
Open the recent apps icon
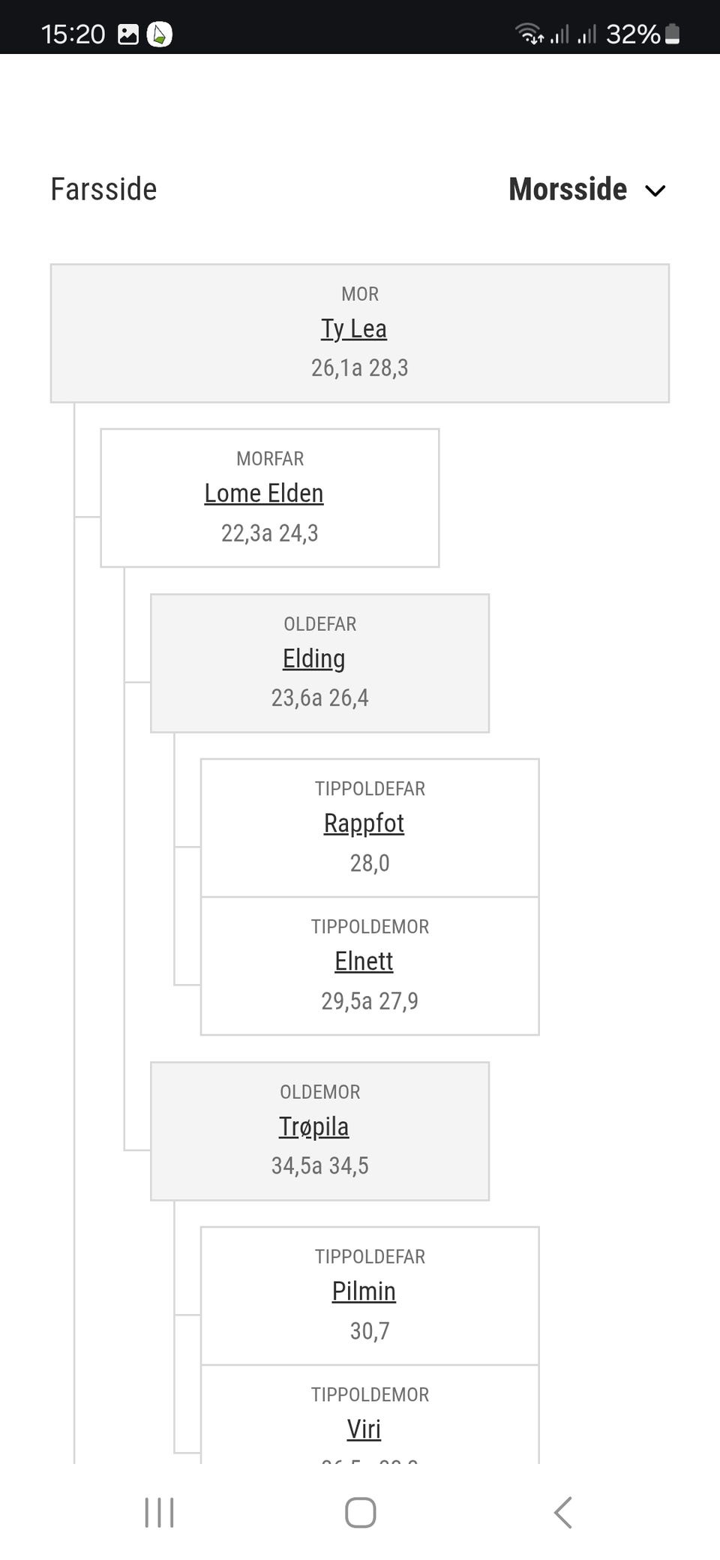click(x=159, y=1512)
